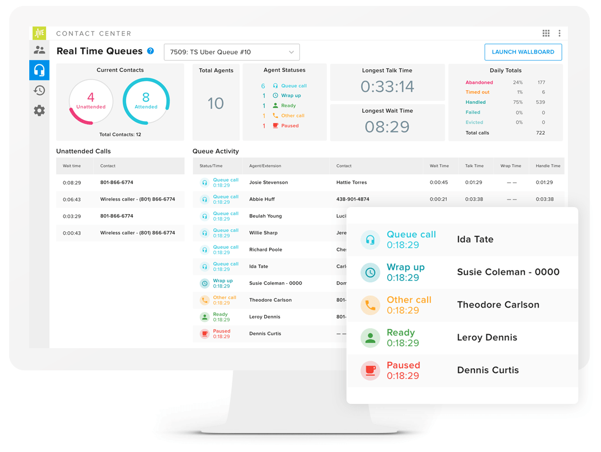Screen dimensions: 601x452
Task: Open the settings gear sidebar icon
Action: click(x=39, y=111)
